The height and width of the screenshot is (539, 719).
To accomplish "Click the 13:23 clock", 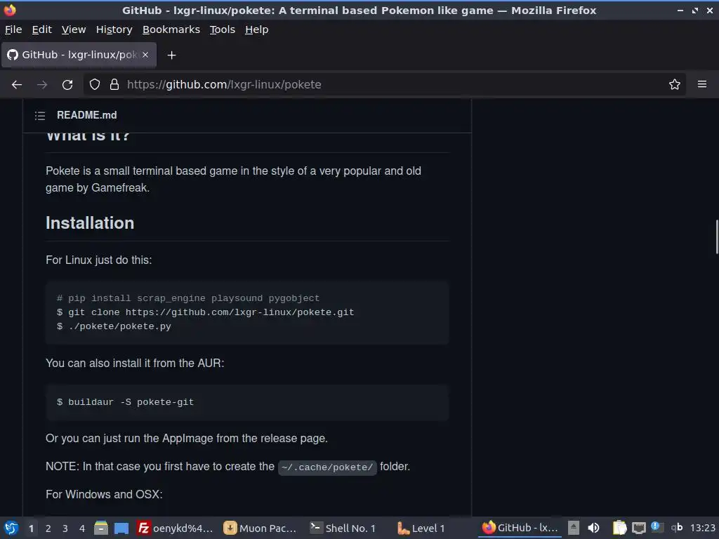I will click(x=702, y=528).
